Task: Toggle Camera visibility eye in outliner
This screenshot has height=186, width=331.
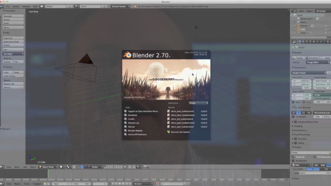Action: click(326, 26)
